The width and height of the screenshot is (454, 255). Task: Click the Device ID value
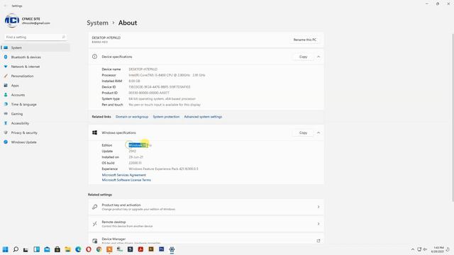(159, 87)
